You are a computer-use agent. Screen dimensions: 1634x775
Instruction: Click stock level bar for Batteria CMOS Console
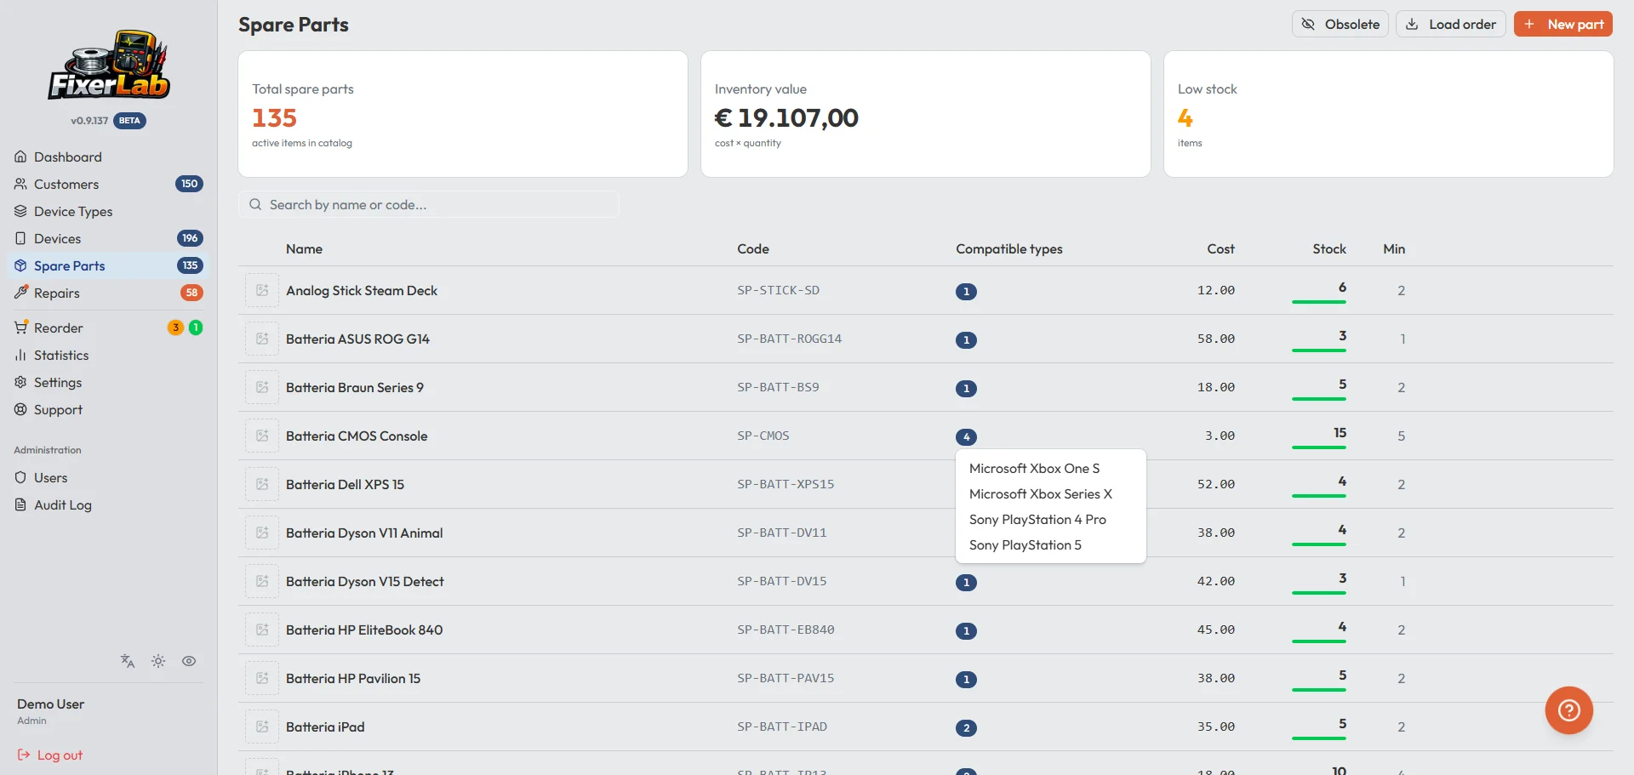(1319, 447)
